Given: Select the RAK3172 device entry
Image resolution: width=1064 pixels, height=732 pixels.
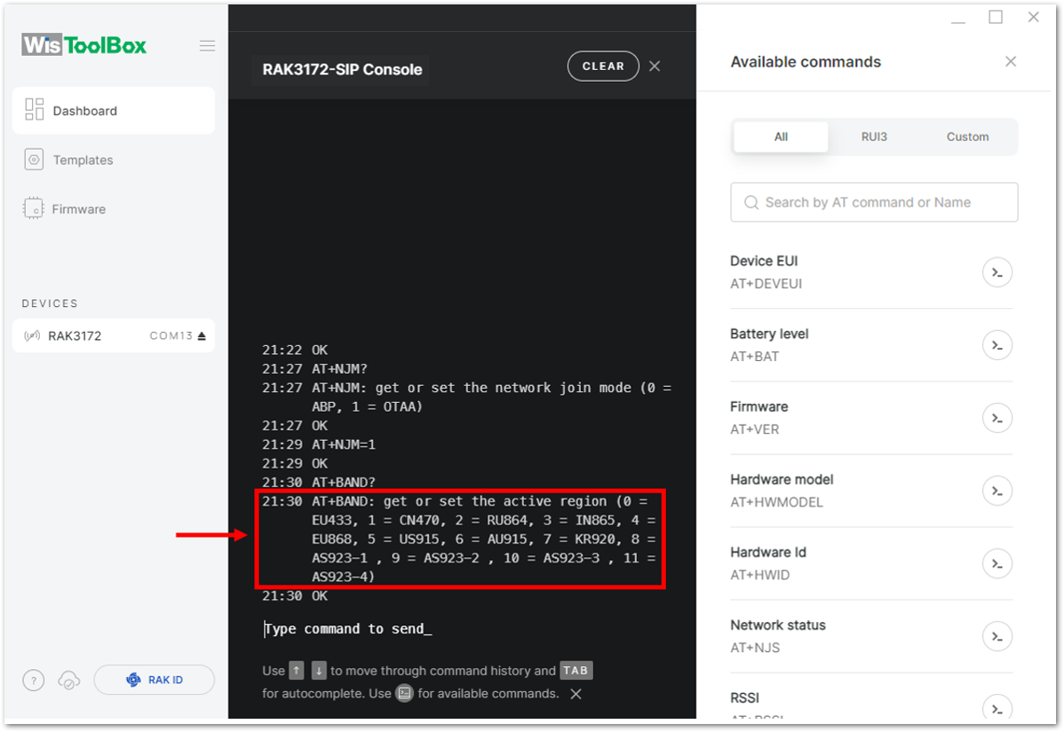Looking at the screenshot, I should 114,335.
